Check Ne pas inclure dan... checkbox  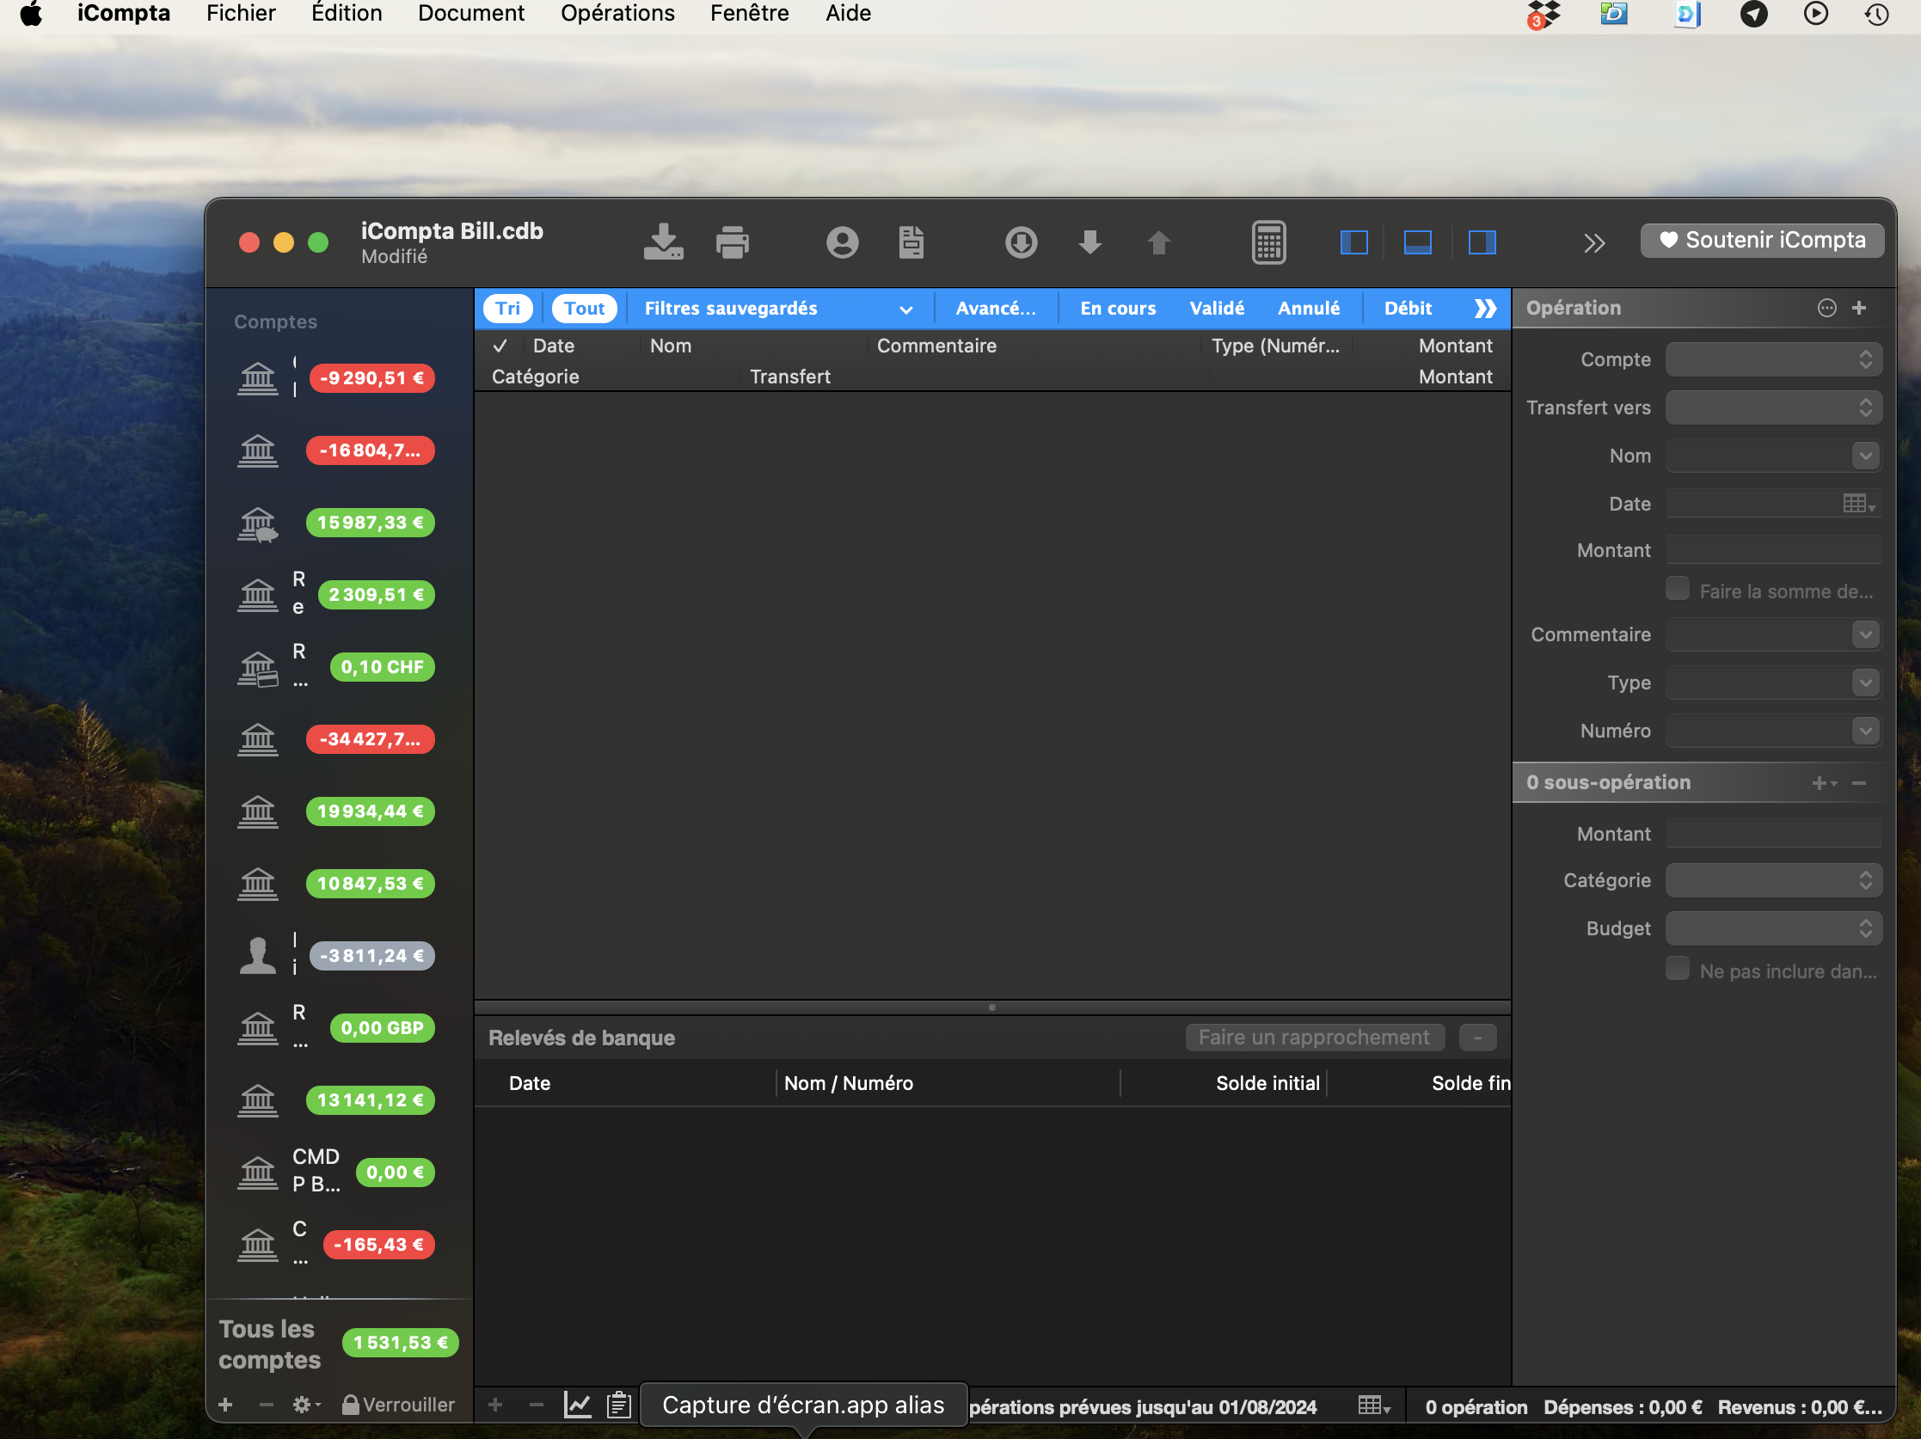point(1678,969)
